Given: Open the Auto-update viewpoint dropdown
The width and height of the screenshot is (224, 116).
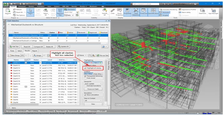Looking at the screenshot, I should click(x=93, y=84).
